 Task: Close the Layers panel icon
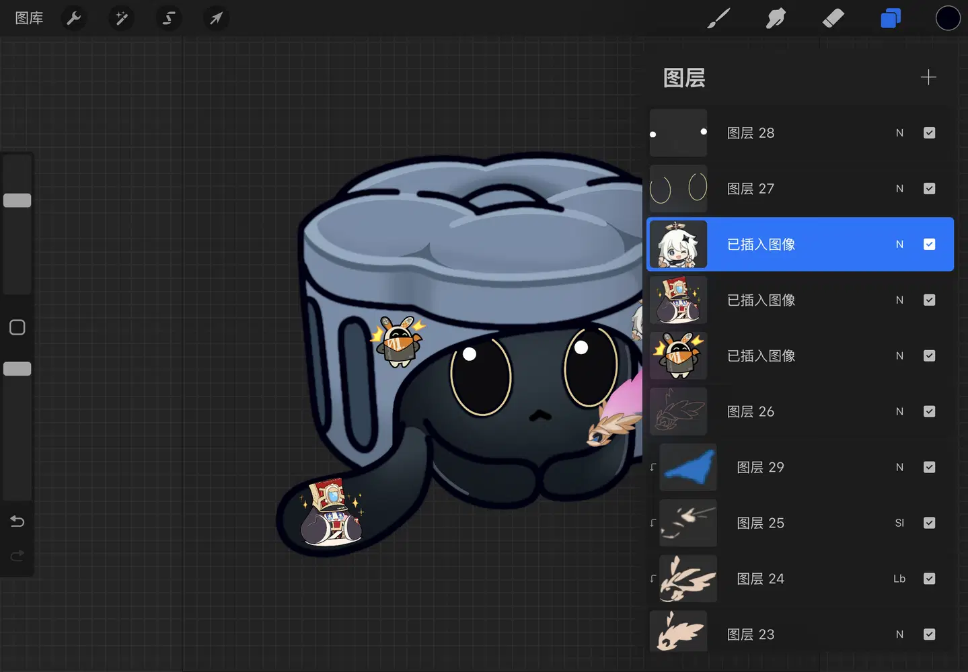pos(890,18)
